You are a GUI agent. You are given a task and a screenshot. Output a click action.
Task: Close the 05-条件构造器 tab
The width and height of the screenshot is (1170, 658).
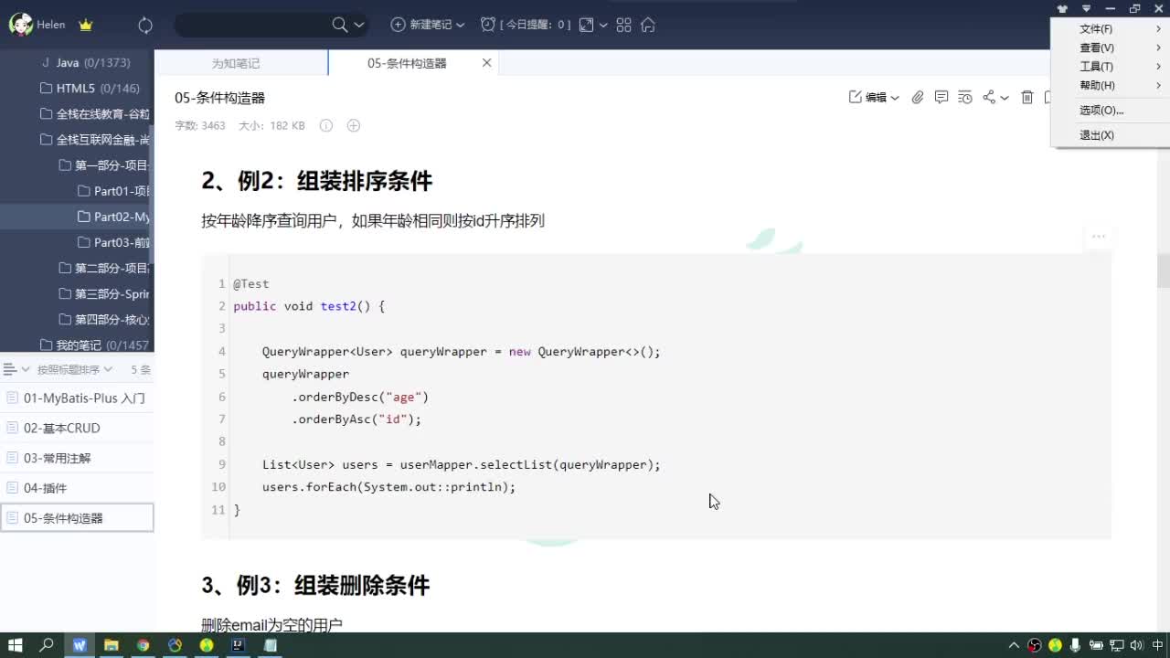[x=486, y=63]
